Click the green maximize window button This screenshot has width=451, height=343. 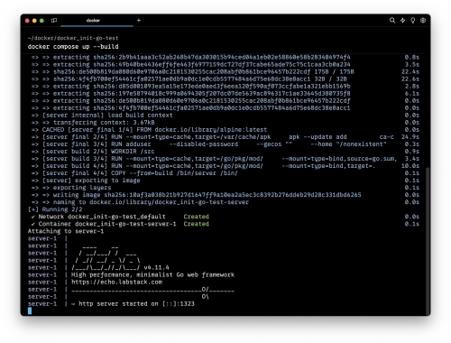[41, 21]
